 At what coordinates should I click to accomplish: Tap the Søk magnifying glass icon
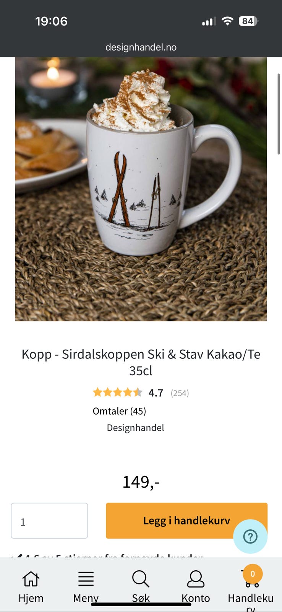[141, 579]
